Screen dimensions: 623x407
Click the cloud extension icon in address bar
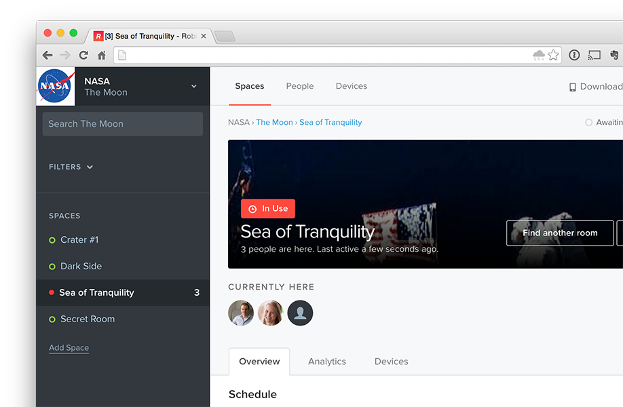click(x=539, y=55)
